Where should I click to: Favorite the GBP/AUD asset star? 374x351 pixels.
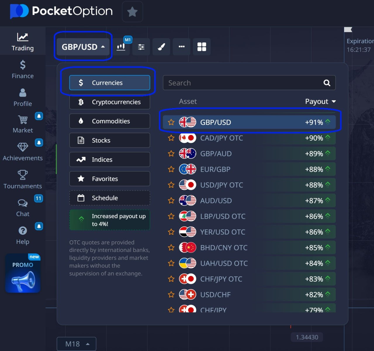click(x=171, y=154)
